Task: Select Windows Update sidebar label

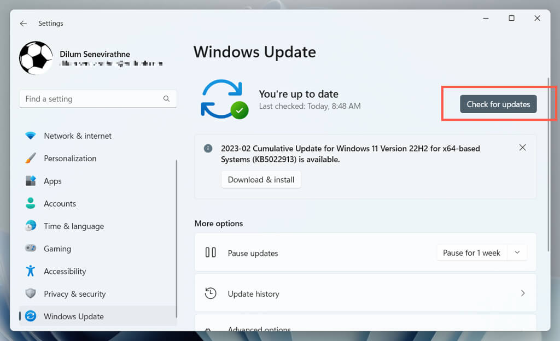Action: (x=74, y=316)
